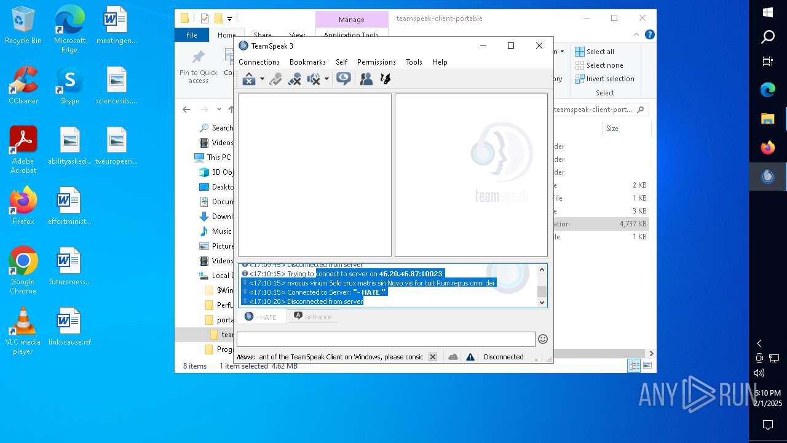Open the Bookmarks menu in TeamSpeak
787x443 pixels.
307,62
